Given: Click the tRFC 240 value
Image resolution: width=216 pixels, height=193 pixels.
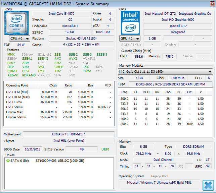Looking at the screenshot, I should (208, 166).
